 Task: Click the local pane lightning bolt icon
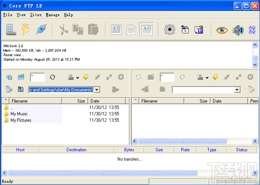click(86, 77)
